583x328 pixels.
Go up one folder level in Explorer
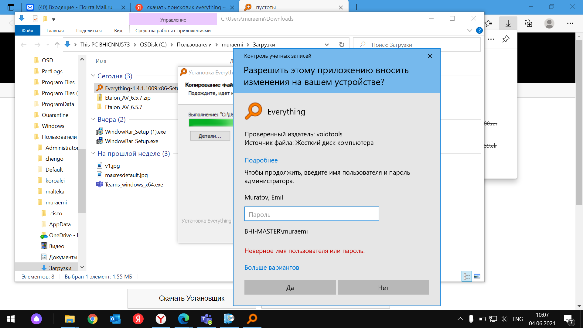click(x=57, y=45)
